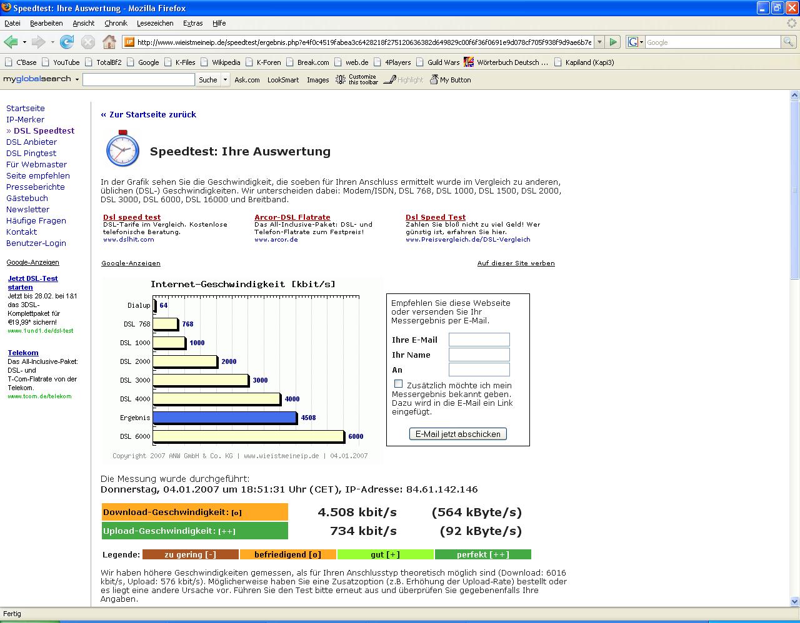The image size is (800, 623).
Task: Open the Hilfe menu
Action: pos(219,23)
